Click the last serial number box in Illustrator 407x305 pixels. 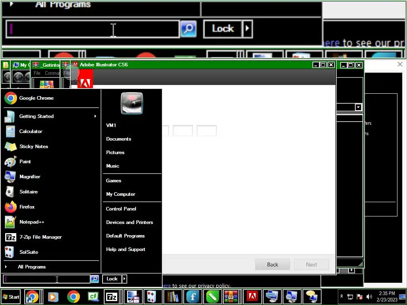(x=207, y=131)
